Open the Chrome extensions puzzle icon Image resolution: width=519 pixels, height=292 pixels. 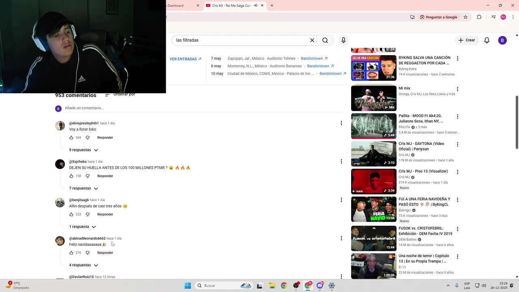[479, 17]
